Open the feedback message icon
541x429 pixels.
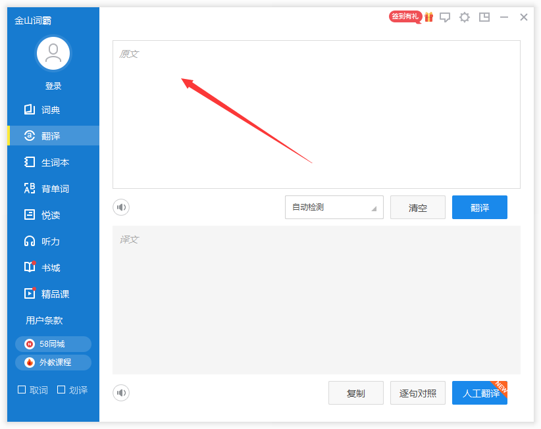pyautogui.click(x=445, y=17)
